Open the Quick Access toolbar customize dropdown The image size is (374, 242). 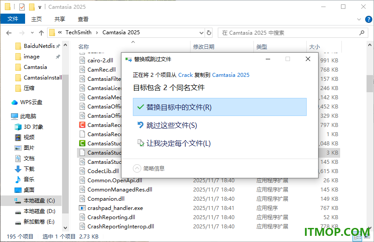(40, 7)
